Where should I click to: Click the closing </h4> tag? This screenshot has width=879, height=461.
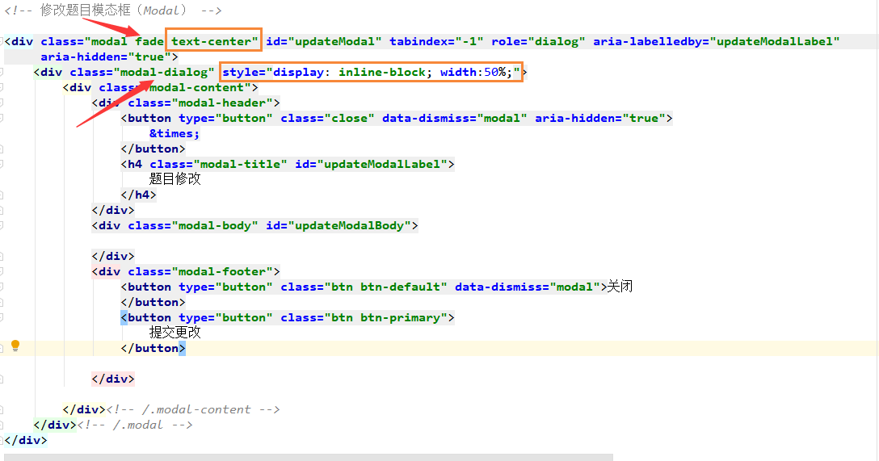click(138, 195)
